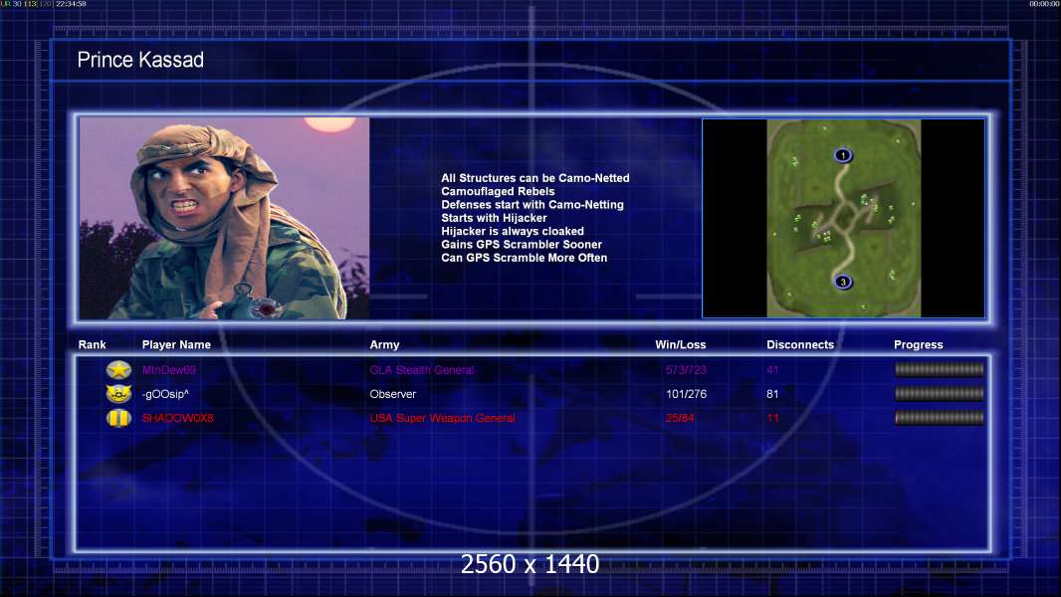
Task: Select start position marker 3 on minimap
Action: tap(842, 282)
